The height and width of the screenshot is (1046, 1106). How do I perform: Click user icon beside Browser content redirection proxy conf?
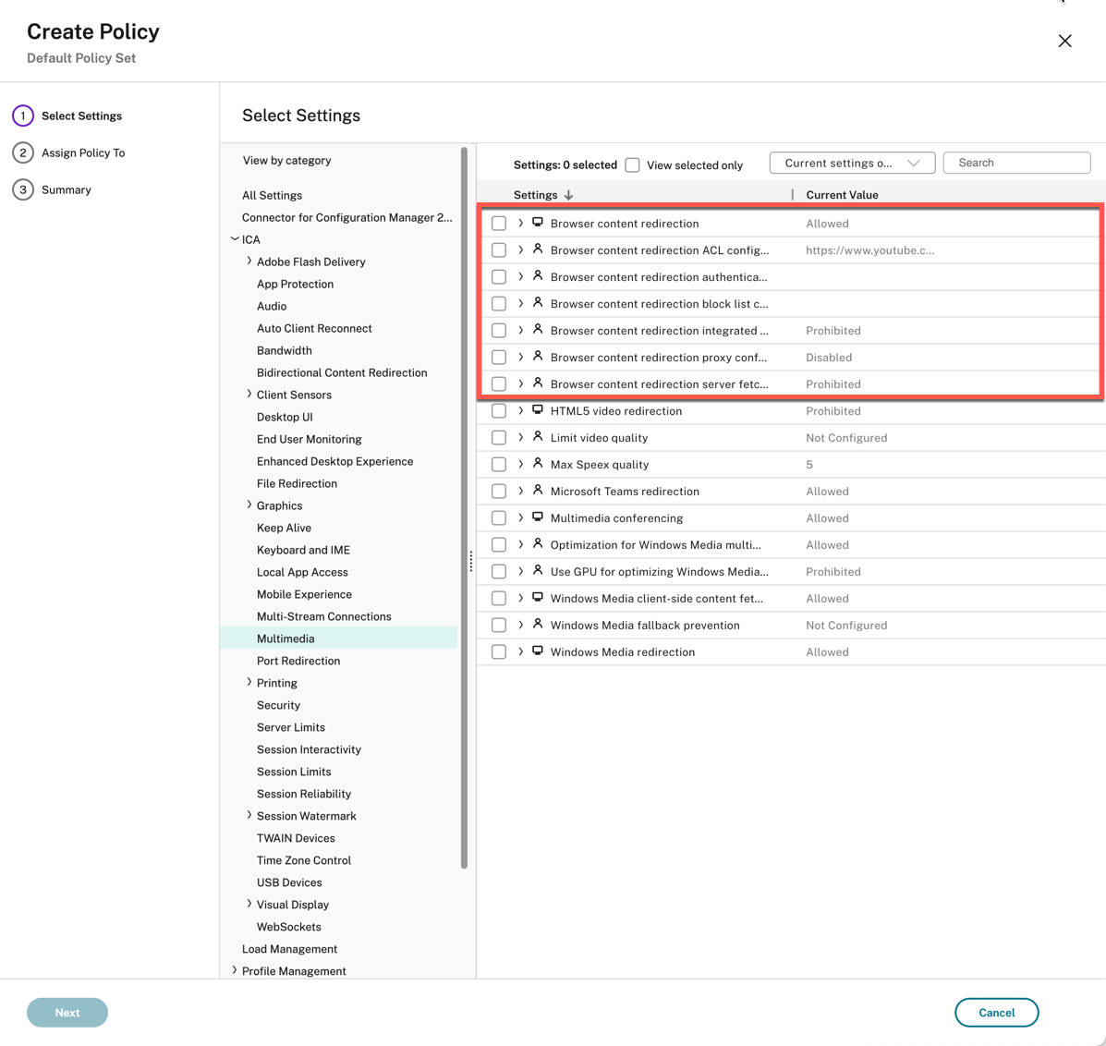(x=538, y=357)
